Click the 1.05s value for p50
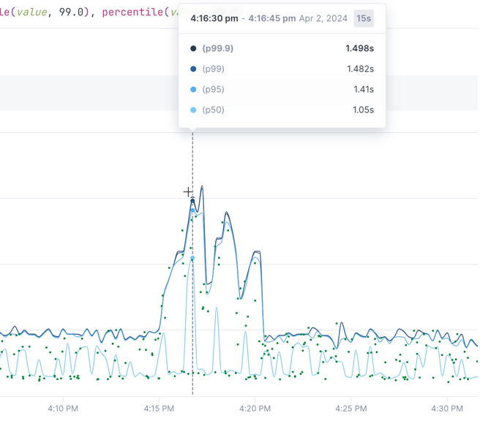 (x=361, y=110)
